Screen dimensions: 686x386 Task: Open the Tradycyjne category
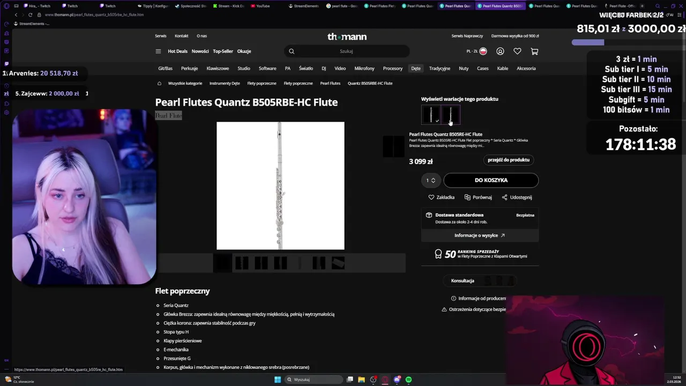click(x=439, y=69)
